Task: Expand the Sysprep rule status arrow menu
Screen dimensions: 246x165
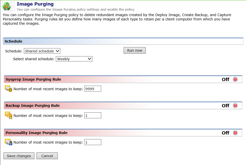Action: pyautogui.click(x=240, y=80)
